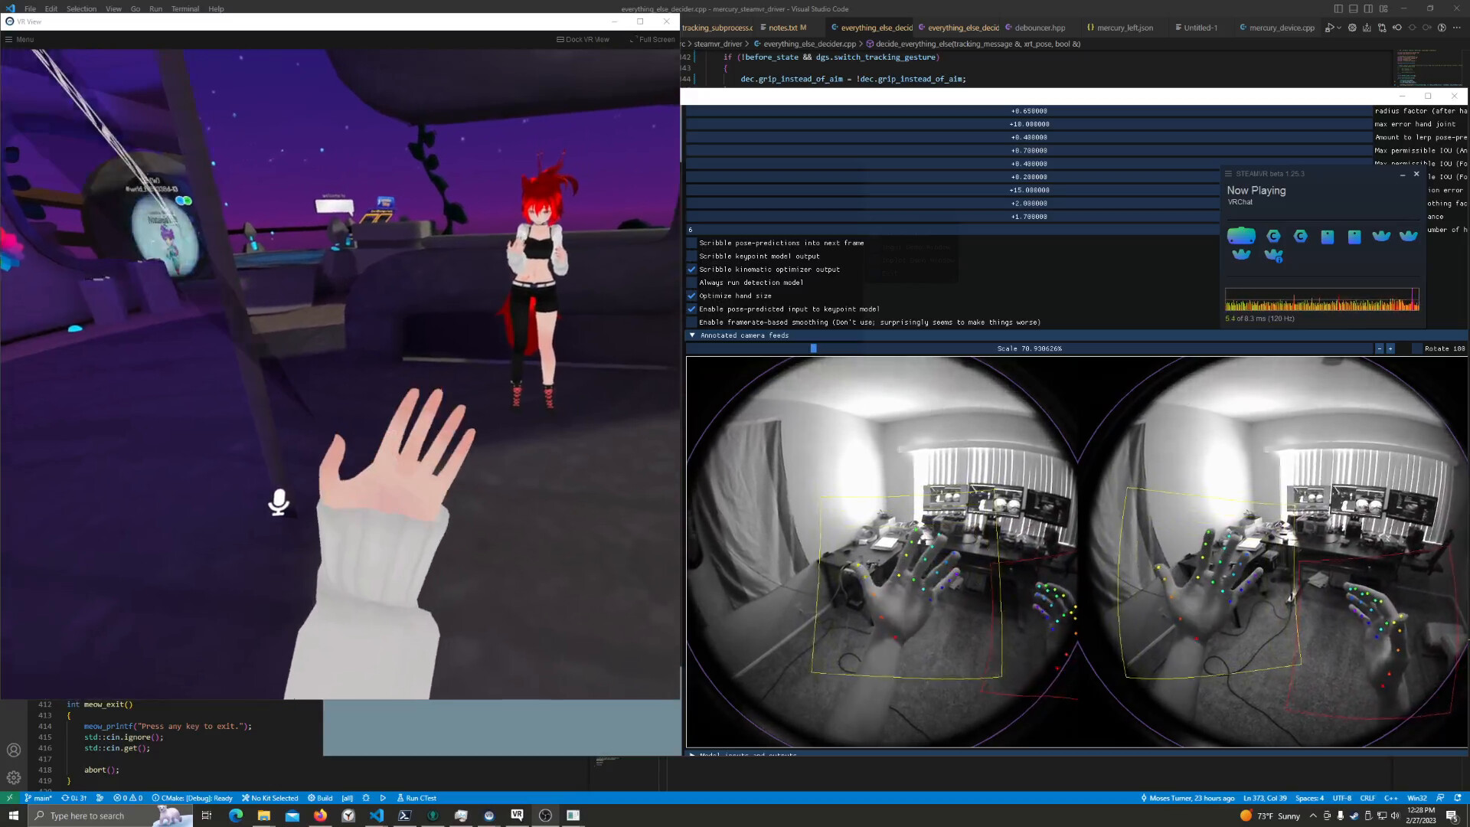Image resolution: width=1470 pixels, height=827 pixels.
Task: Launch OBS Studio from the taskbar
Action: 545,816
